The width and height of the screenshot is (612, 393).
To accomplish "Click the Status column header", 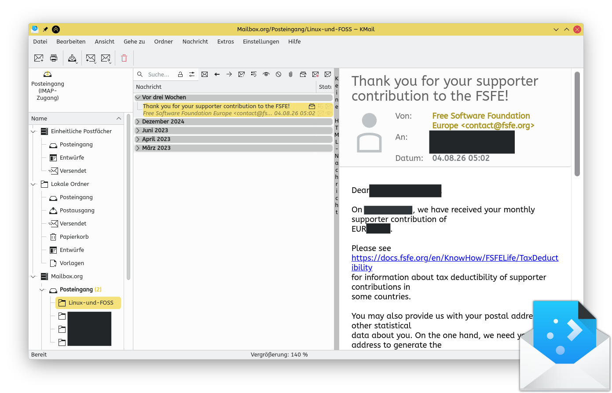I will [x=325, y=87].
